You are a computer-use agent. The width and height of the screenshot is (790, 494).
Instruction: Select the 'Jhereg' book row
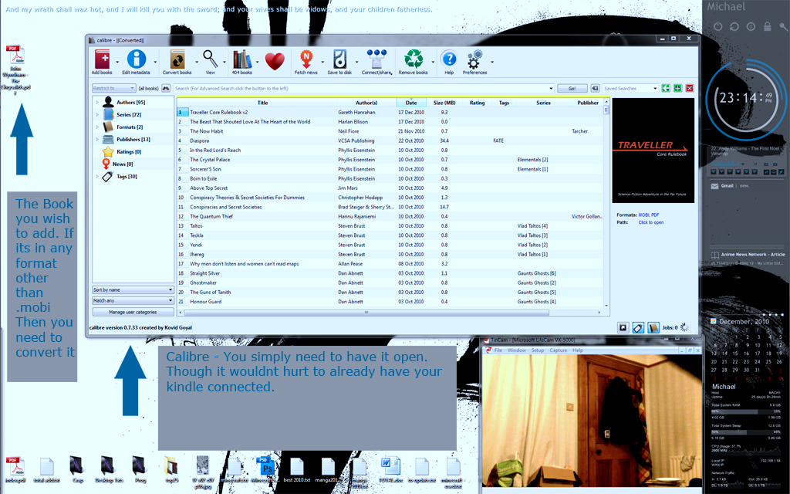click(390, 254)
